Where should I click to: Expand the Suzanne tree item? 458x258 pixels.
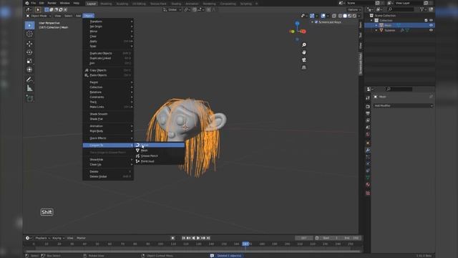(x=376, y=30)
